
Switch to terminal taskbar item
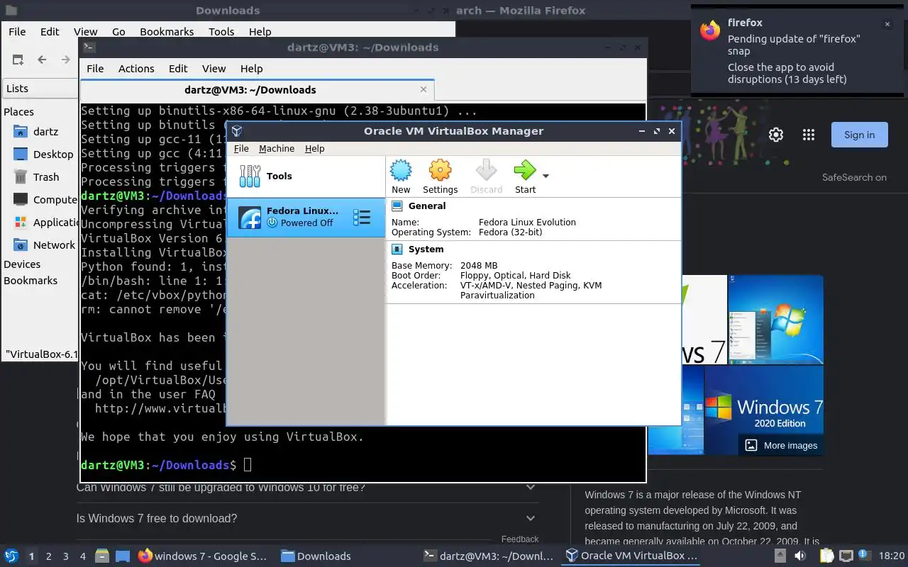click(488, 556)
